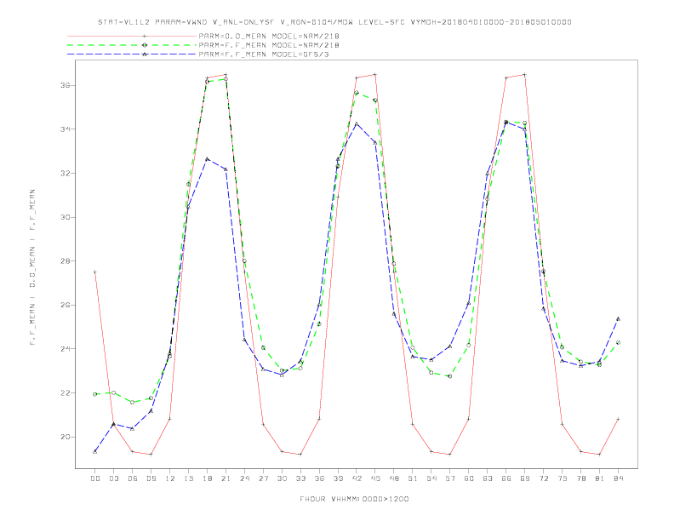The image size is (674, 521).
Task: Click the x-axis forecast hour label 63
Action: click(488, 478)
